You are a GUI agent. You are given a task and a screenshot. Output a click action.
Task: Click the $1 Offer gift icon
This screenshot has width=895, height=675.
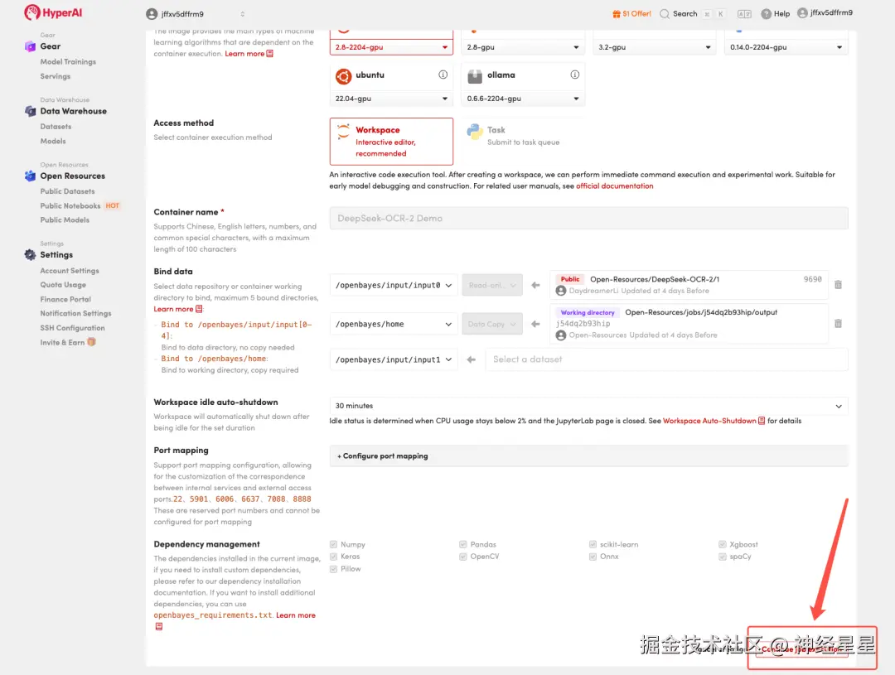click(617, 14)
